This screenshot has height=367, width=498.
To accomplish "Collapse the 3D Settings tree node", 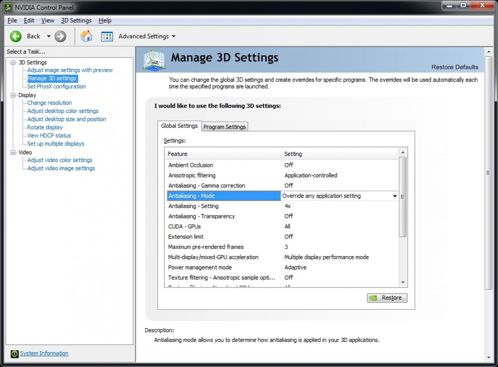I will 13,62.
